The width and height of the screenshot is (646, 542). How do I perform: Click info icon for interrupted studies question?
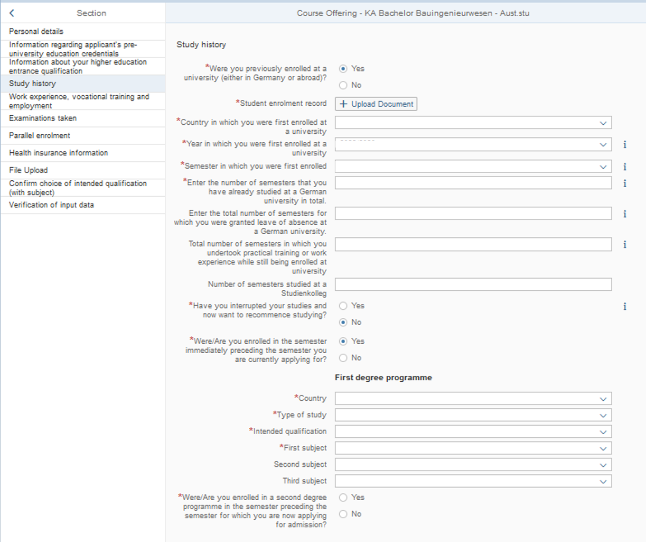[x=625, y=306]
